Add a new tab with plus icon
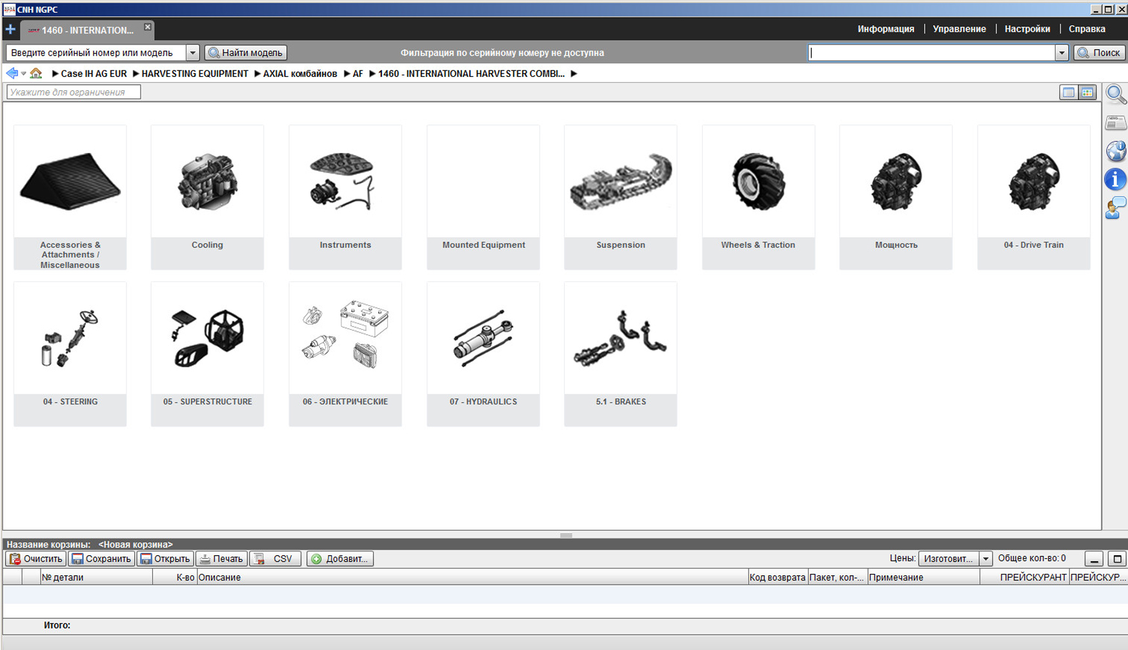Viewport: 1128px width, 650px height. click(x=10, y=29)
